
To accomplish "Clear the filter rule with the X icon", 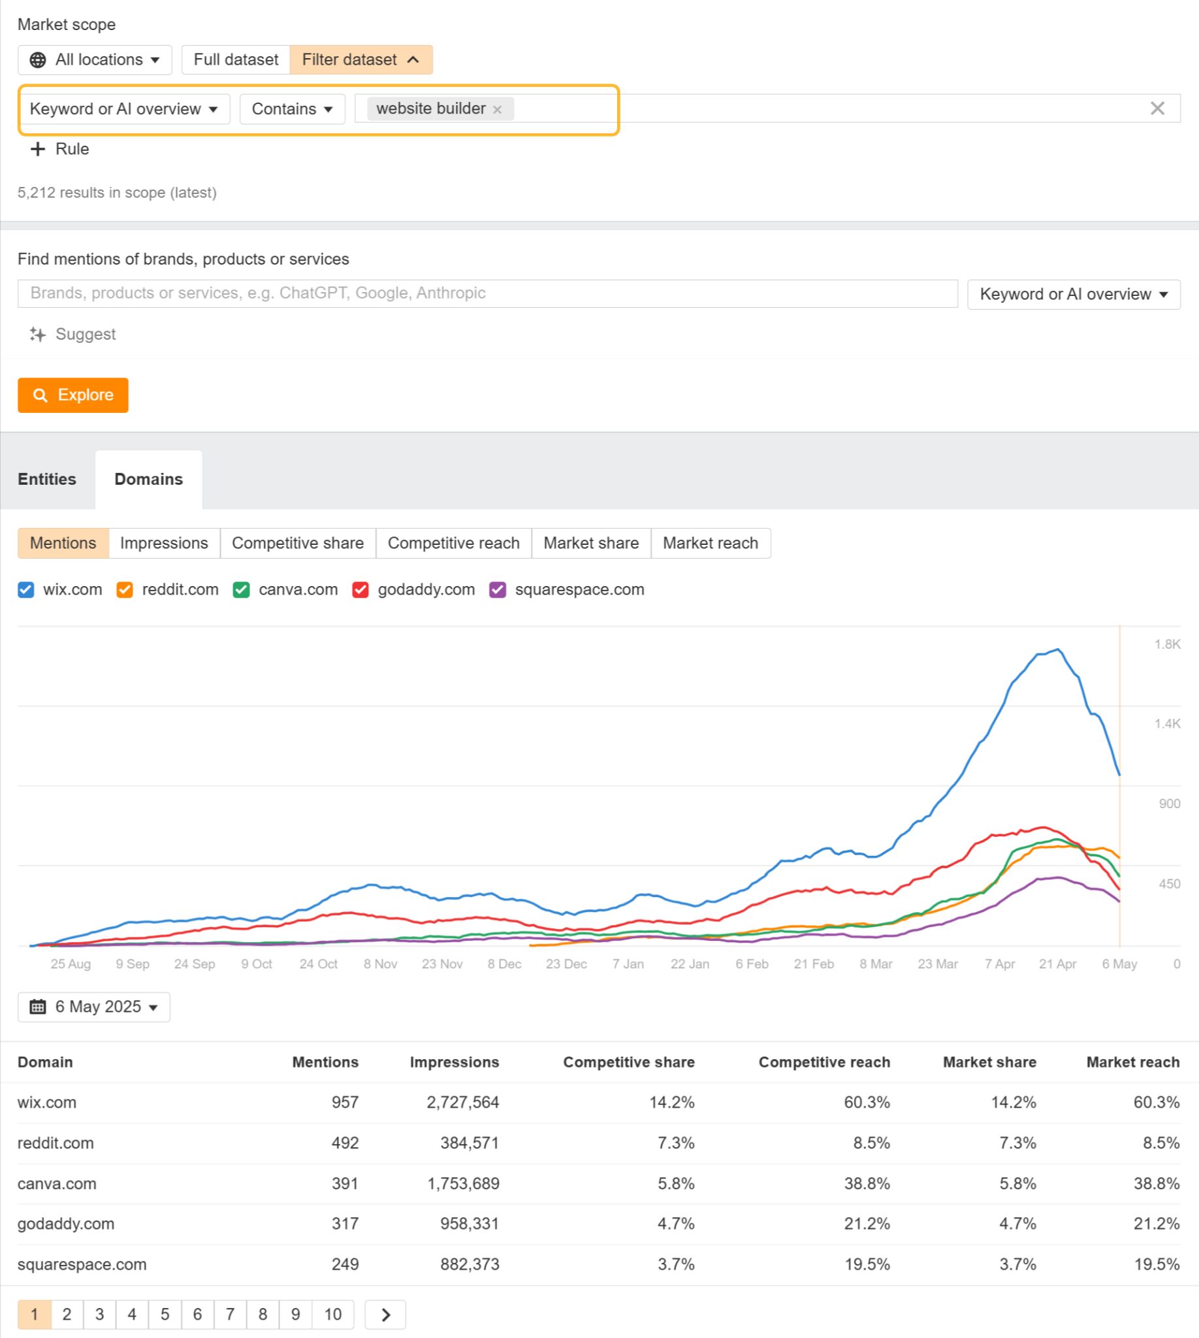I will (1157, 108).
